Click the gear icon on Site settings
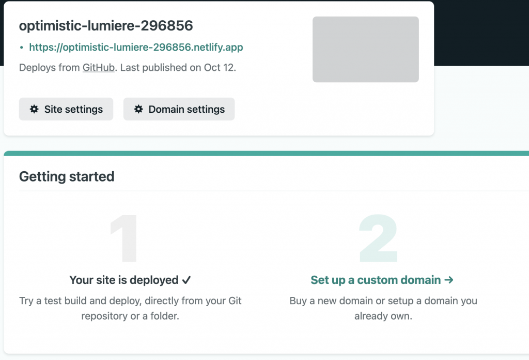 click(34, 109)
